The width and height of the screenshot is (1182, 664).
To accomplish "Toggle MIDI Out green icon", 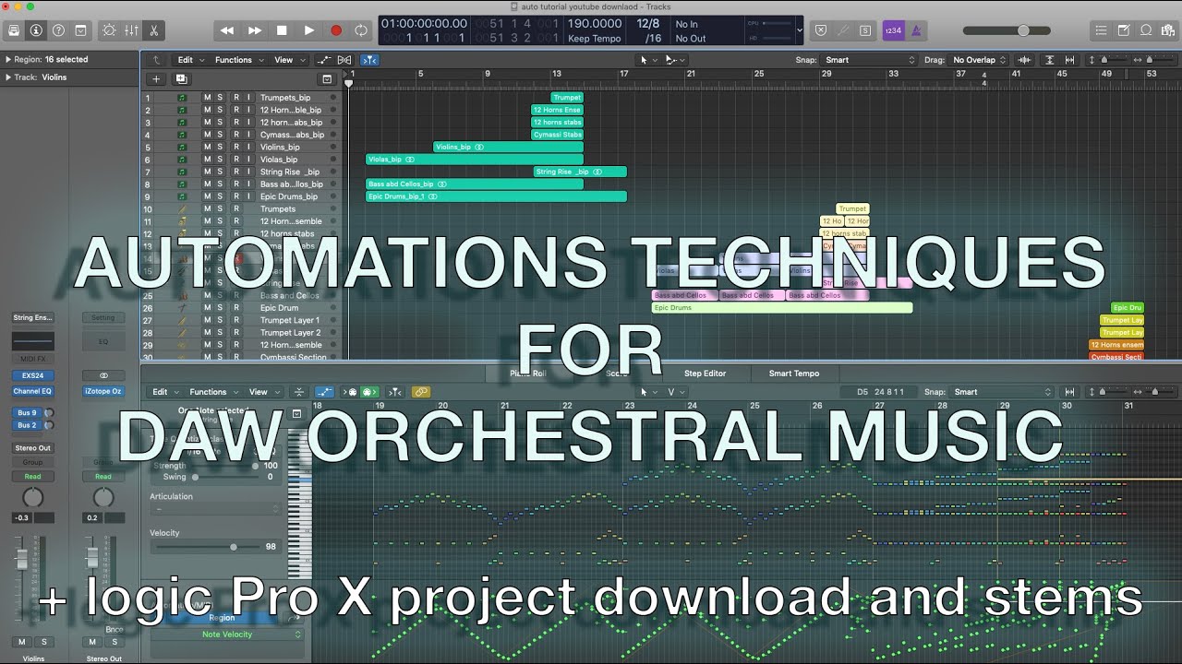I will pyautogui.click(x=368, y=392).
